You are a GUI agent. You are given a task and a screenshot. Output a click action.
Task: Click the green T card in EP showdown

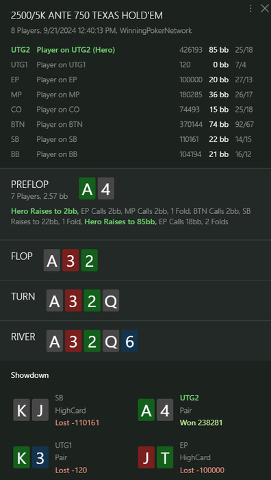coord(165,457)
